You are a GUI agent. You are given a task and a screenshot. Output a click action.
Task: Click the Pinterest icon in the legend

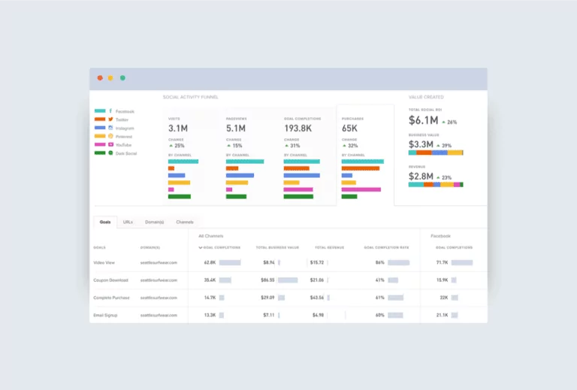tap(110, 136)
